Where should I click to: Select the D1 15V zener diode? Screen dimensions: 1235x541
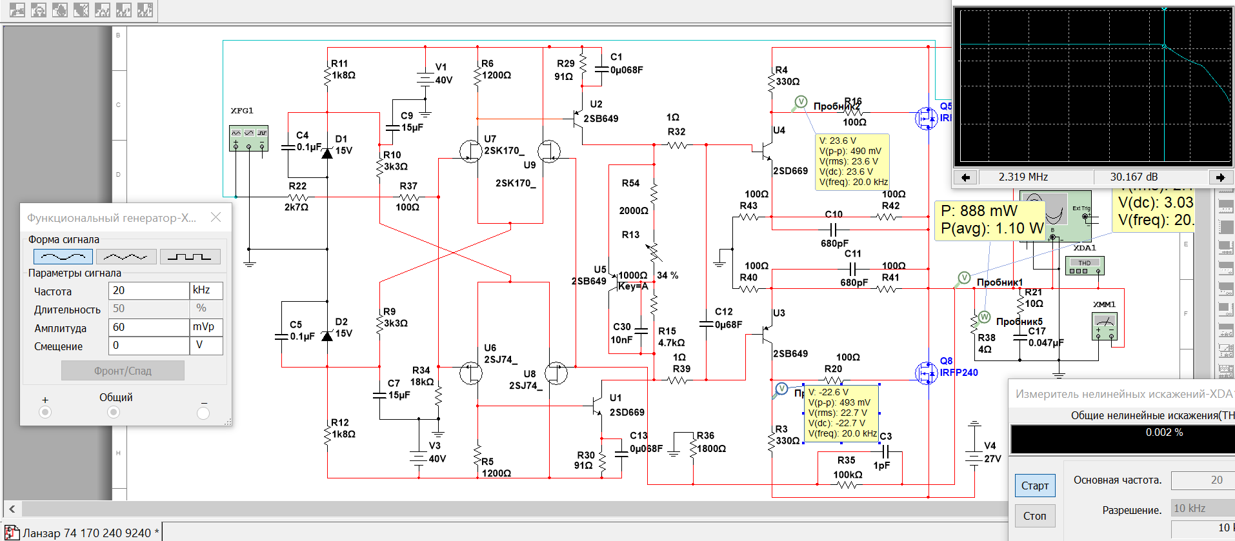[327, 153]
